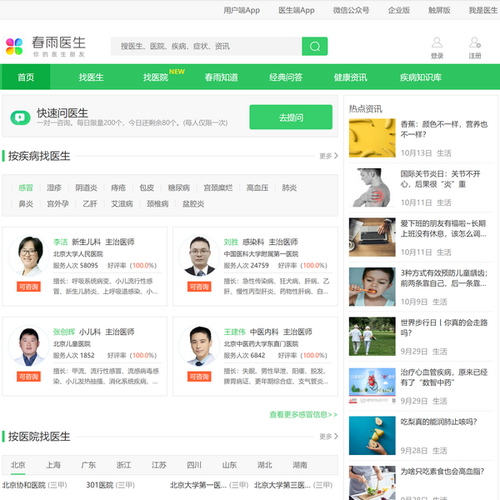
Task: Click the green search magnifier button
Action: tap(314, 47)
